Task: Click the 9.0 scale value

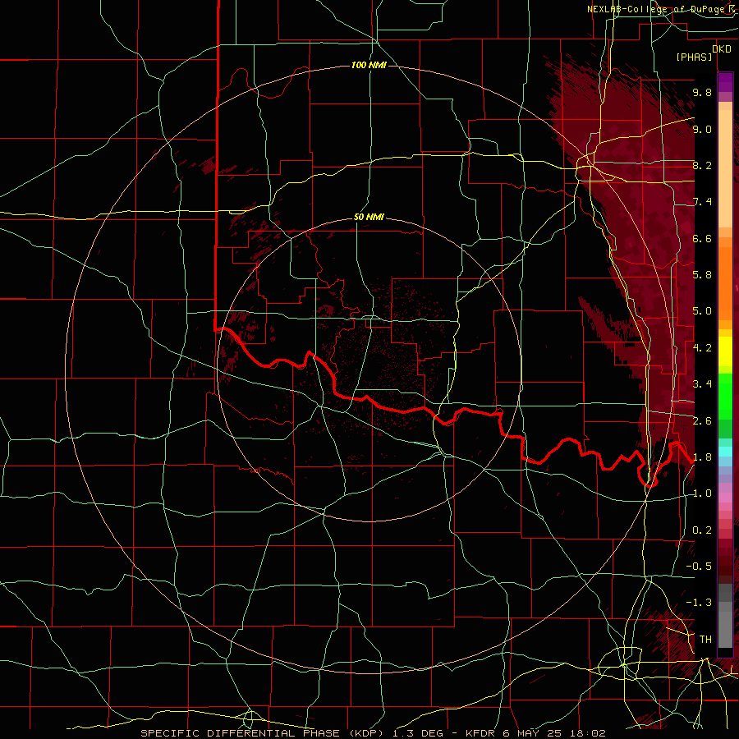Action: click(x=702, y=130)
